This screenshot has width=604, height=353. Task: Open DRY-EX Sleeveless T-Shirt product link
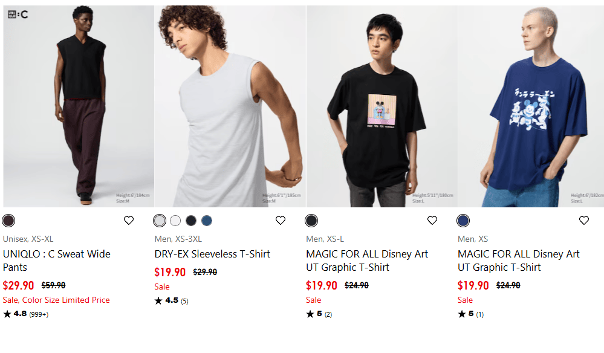tap(212, 254)
